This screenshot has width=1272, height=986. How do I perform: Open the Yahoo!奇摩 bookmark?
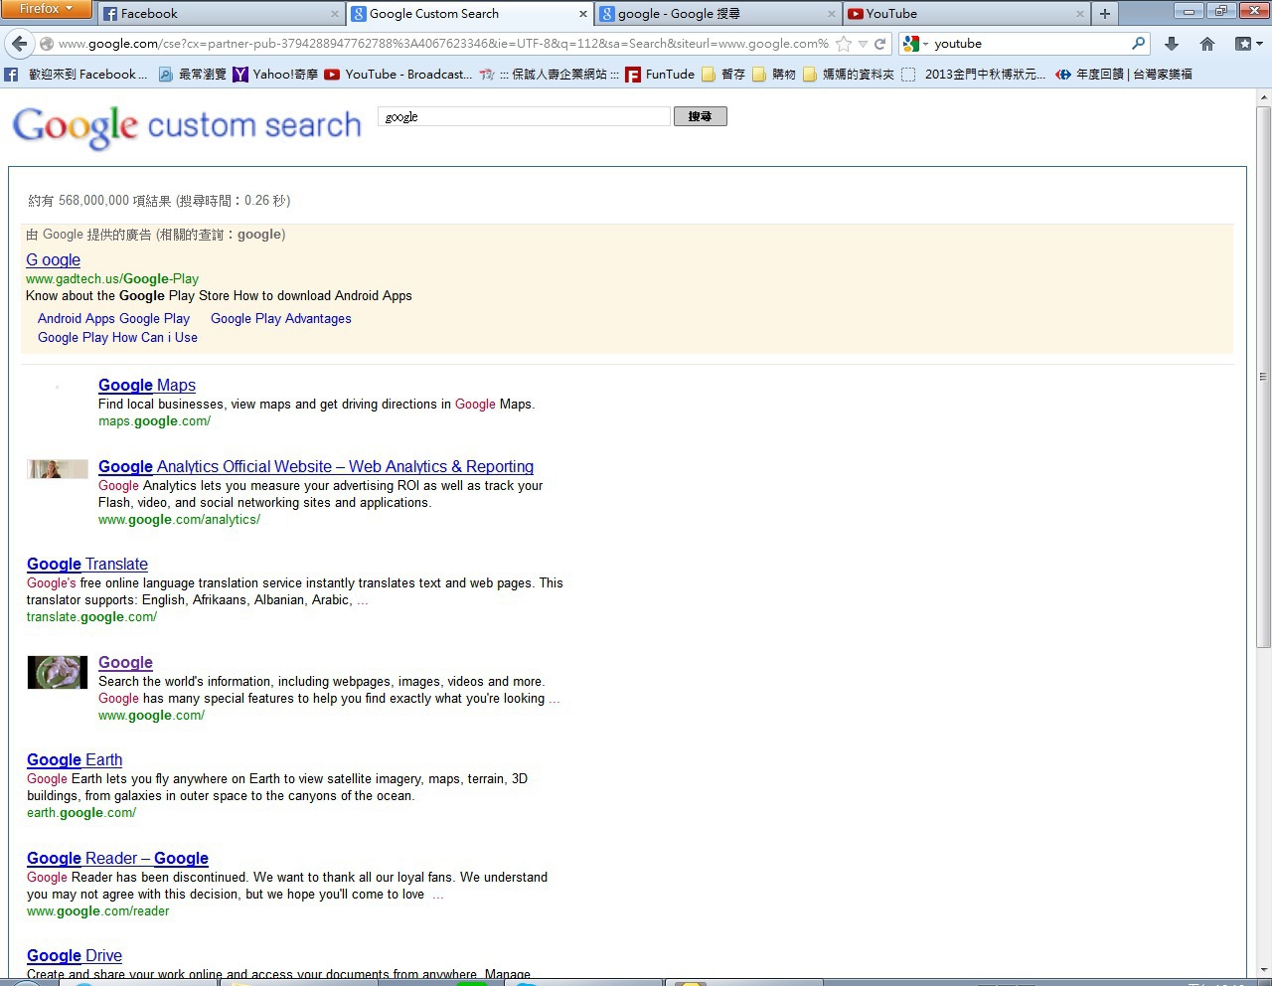point(274,75)
